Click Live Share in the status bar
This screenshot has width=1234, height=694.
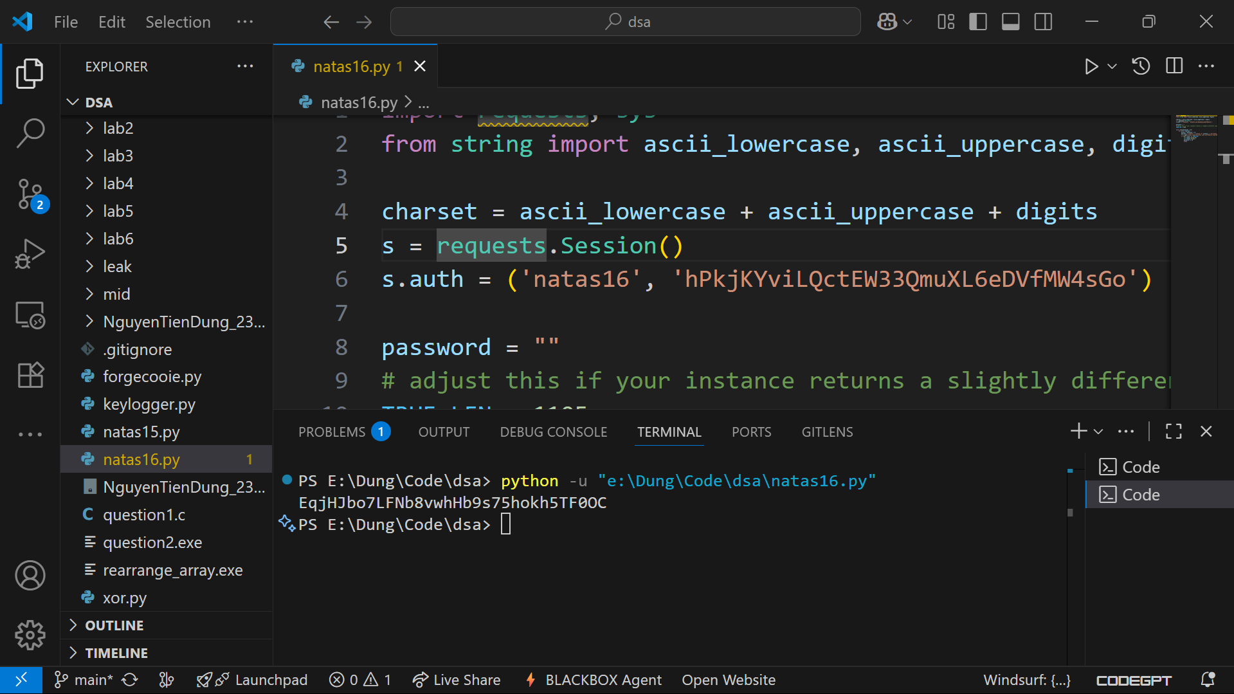457,680
